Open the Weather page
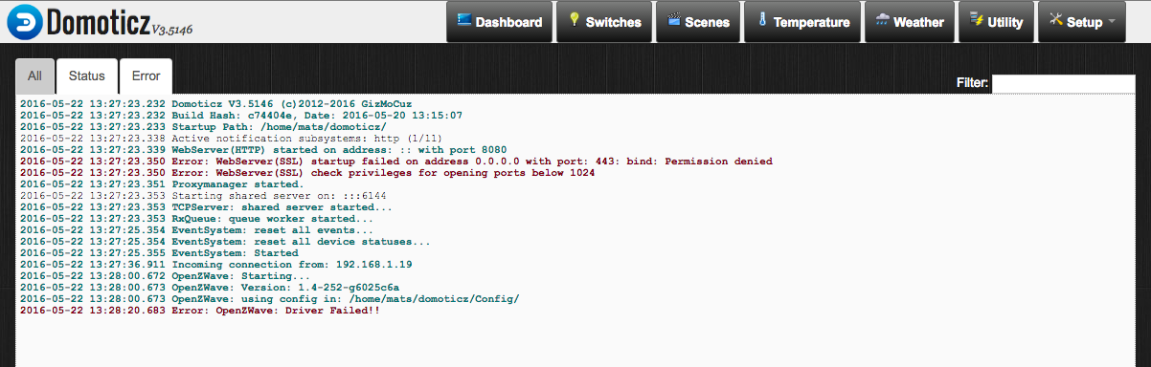The height and width of the screenshot is (367, 1151). (909, 22)
